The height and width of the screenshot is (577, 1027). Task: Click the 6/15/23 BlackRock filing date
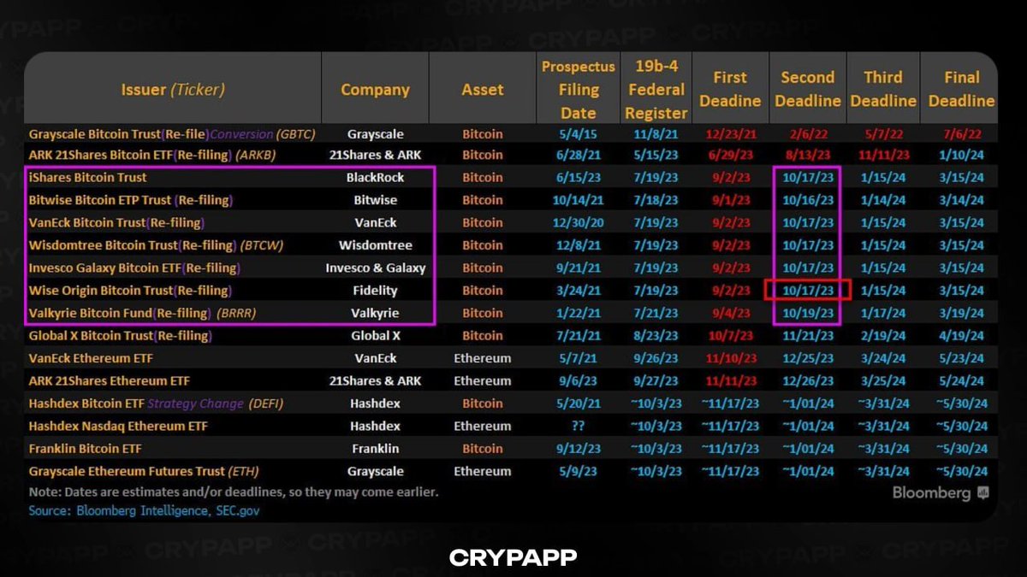(578, 178)
